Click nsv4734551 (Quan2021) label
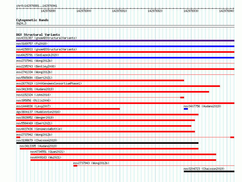This screenshot has width=242, height=182. pos(47,152)
